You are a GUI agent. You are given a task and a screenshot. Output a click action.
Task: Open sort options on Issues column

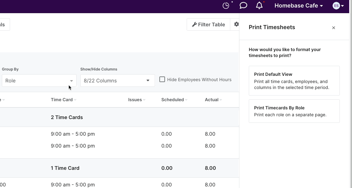(144, 100)
